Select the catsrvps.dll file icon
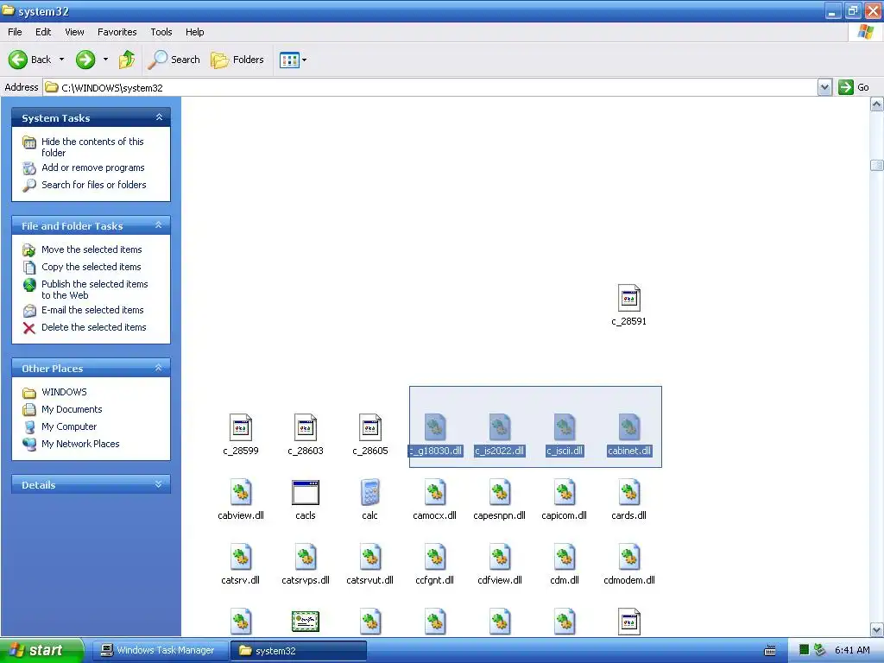The height and width of the screenshot is (663, 884). 306,558
